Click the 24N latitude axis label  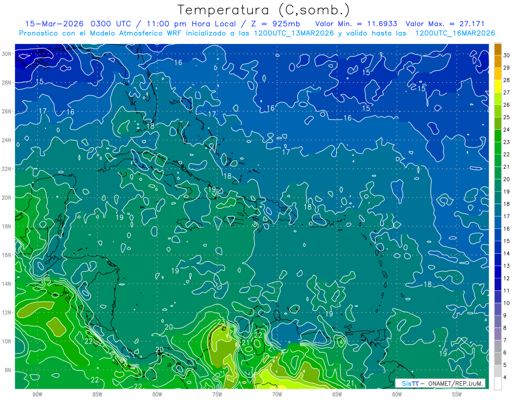coord(7,140)
